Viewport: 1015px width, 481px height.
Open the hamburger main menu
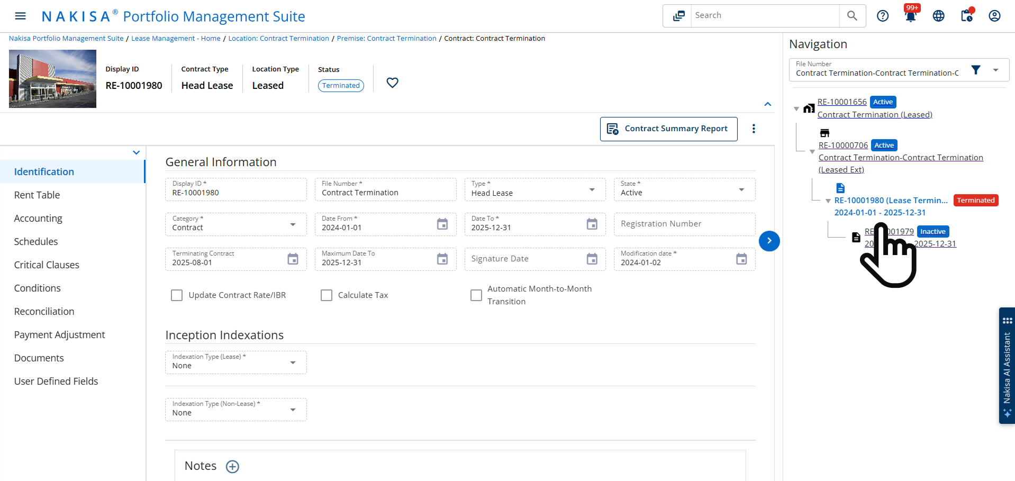pos(20,16)
